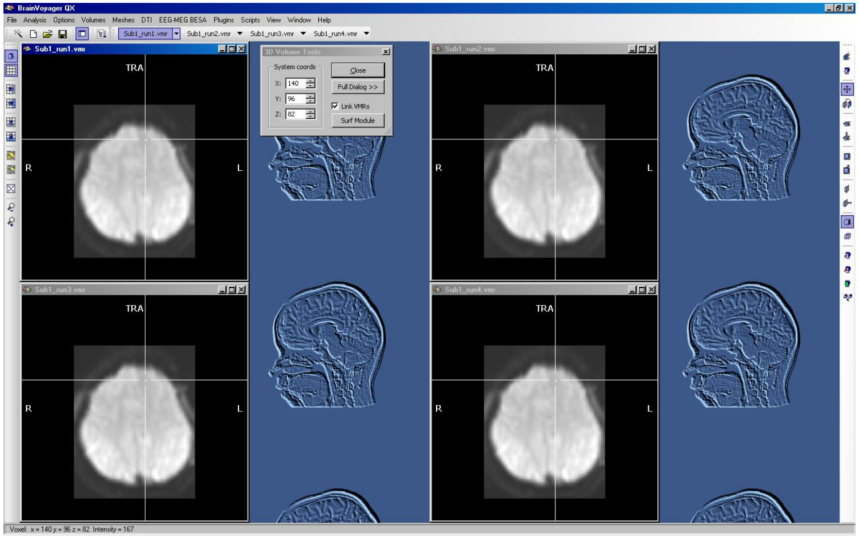This screenshot has height=537, width=859.
Task: Expand the Sub1_run2.vmr dropdown arrow
Action: pos(239,34)
